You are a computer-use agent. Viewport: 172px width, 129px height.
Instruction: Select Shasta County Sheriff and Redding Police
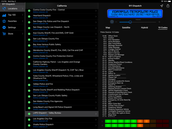(62, 91)
